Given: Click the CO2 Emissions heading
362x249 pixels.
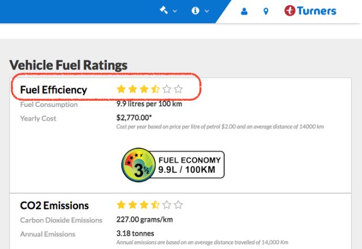Looking at the screenshot, I should coord(54,205).
